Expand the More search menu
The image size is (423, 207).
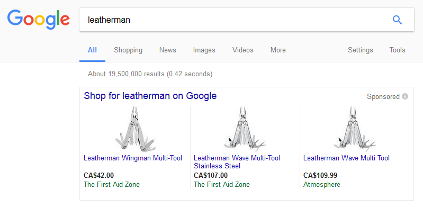click(x=278, y=50)
